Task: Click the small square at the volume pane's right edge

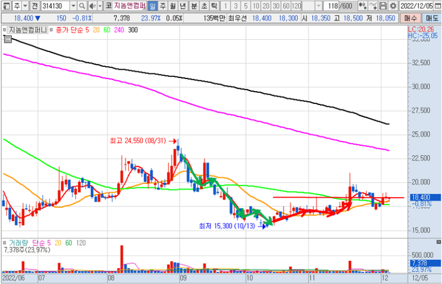Action: pyautogui.click(x=438, y=242)
